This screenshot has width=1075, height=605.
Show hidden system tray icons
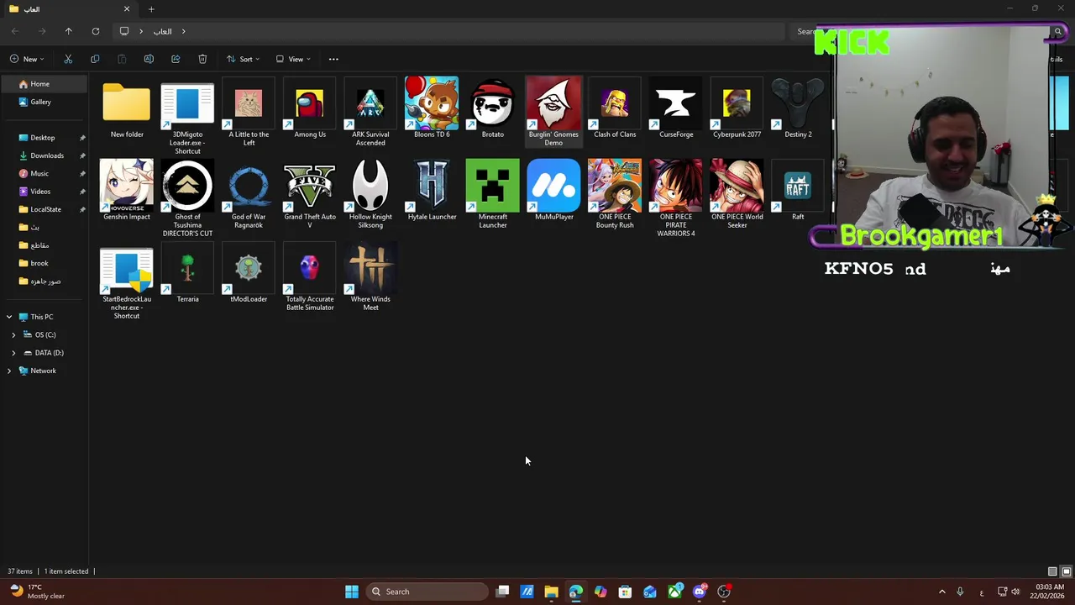click(941, 592)
